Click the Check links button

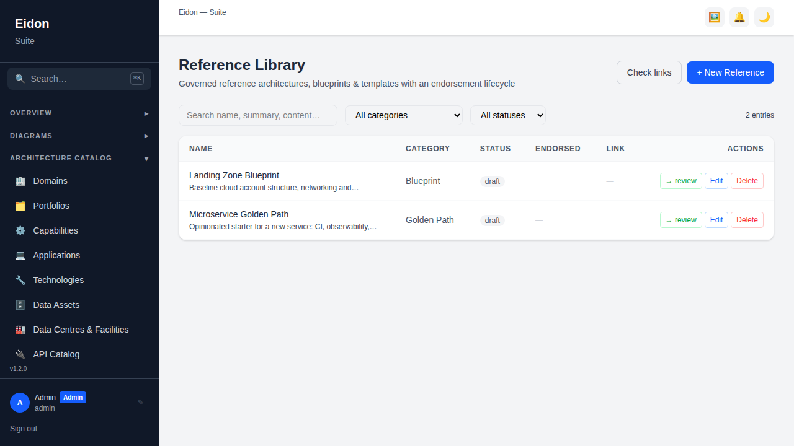pos(649,72)
